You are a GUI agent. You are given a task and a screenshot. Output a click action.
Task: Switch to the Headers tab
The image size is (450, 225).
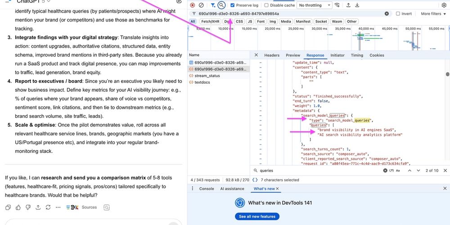(272, 55)
